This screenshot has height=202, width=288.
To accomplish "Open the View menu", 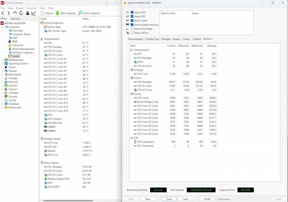I will coord(10,8).
